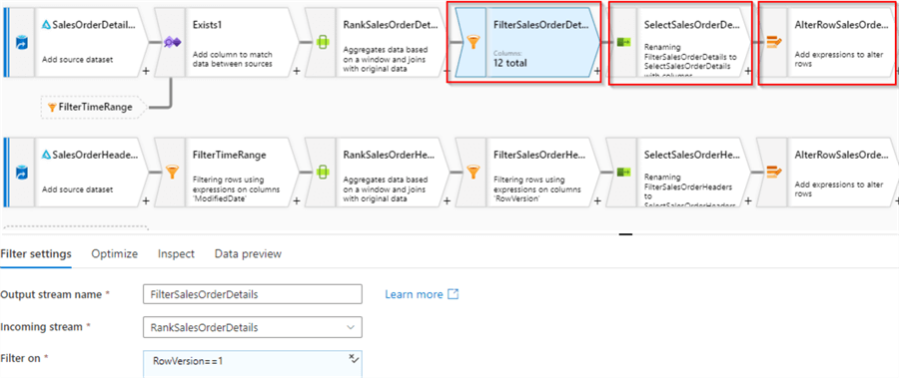Click the 12 total columns text
Viewport: 899px width, 378px height.
(x=510, y=63)
